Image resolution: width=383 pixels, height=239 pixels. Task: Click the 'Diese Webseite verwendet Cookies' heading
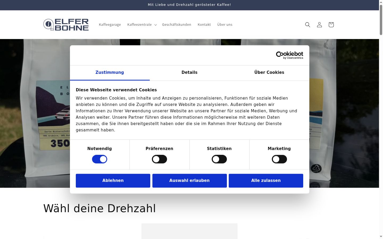click(x=116, y=90)
